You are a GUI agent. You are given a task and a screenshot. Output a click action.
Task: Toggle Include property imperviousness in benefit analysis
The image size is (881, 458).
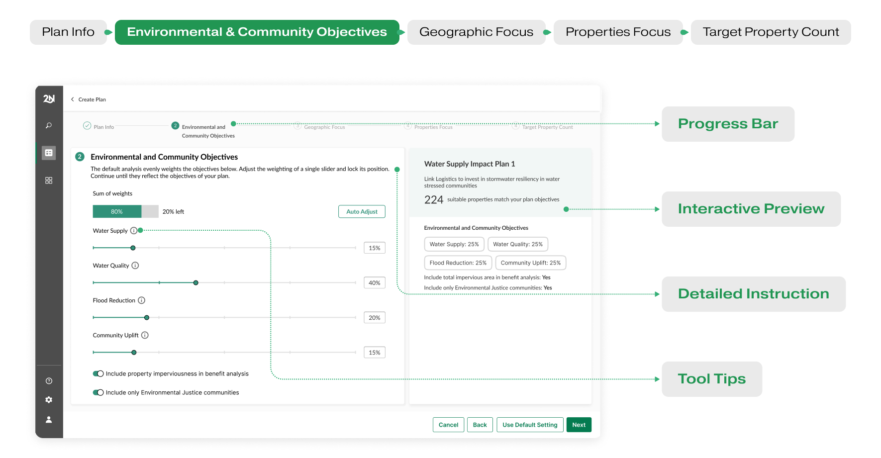(98, 374)
